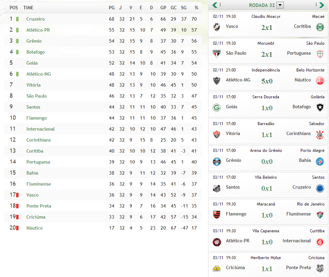Image resolution: width=329 pixels, height=277 pixels.
Task: Click the Atlético-MG 5x0 Náutico score
Action: tap(266, 81)
